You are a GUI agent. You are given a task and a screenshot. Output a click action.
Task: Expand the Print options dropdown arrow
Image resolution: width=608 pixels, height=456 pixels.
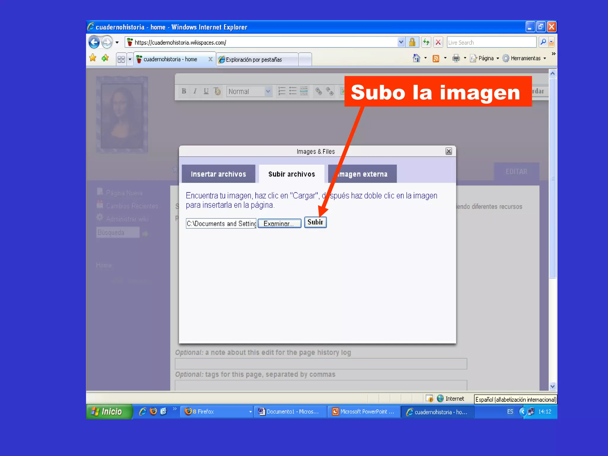(x=465, y=58)
